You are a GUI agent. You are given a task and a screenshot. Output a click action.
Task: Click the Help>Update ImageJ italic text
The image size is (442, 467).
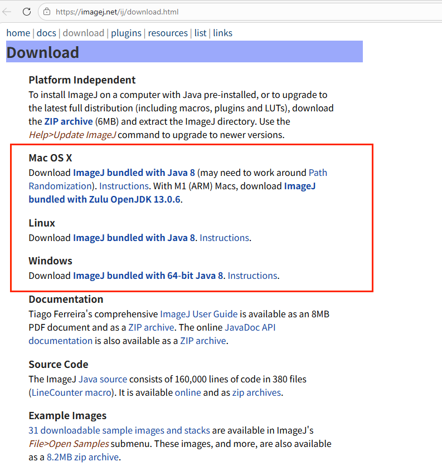[72, 135]
